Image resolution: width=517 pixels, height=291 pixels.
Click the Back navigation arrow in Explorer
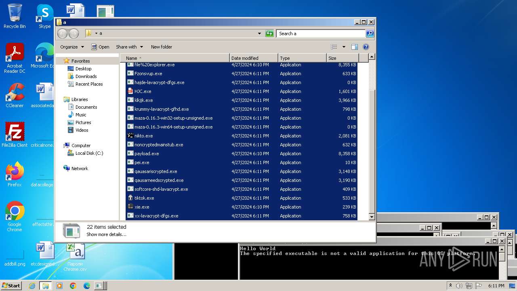63,34
